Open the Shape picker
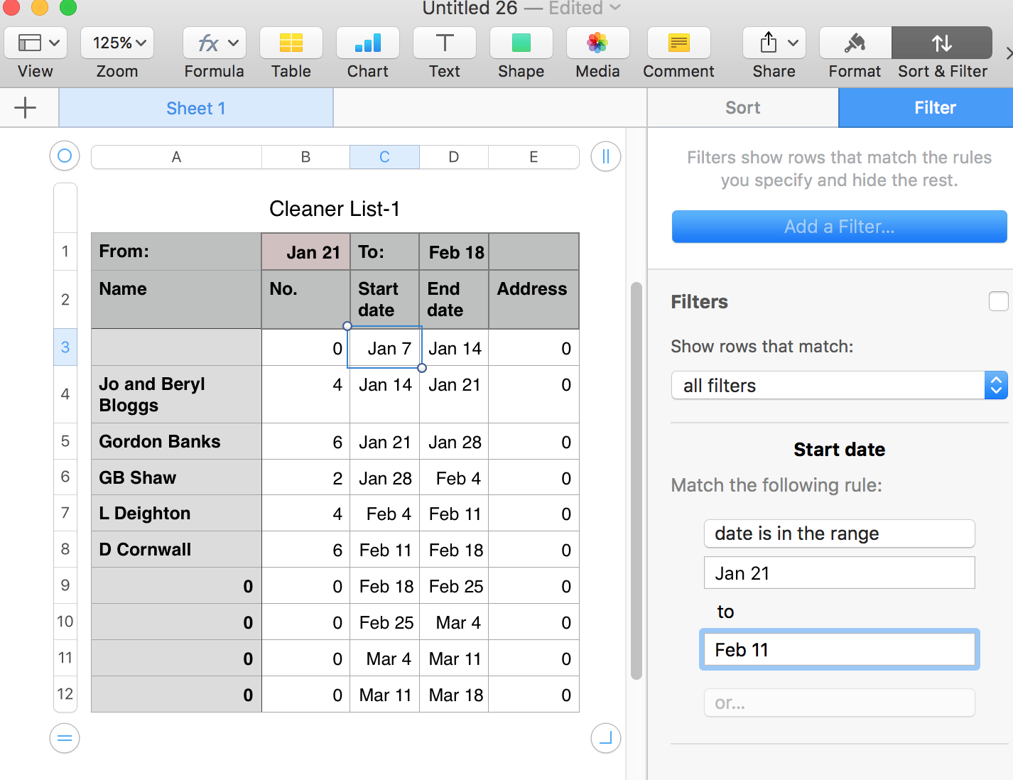The image size is (1013, 780). coord(521,44)
